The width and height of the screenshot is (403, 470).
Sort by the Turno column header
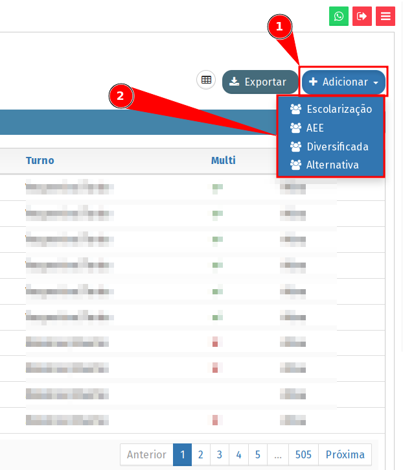pyautogui.click(x=40, y=160)
